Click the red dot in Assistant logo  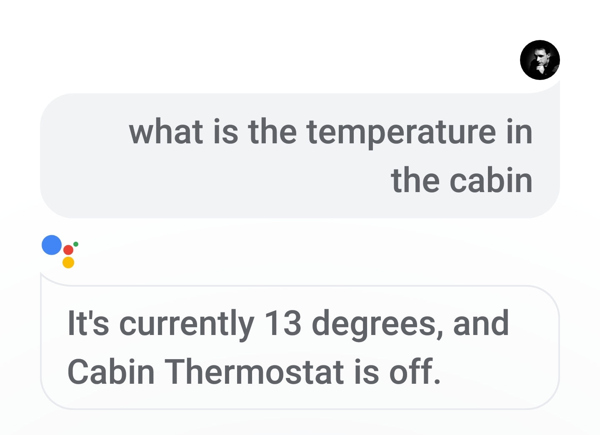pyautogui.click(x=68, y=250)
